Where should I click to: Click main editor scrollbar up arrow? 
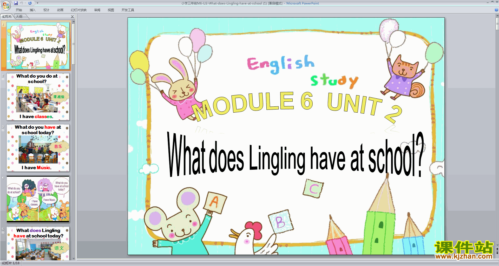[497, 16]
